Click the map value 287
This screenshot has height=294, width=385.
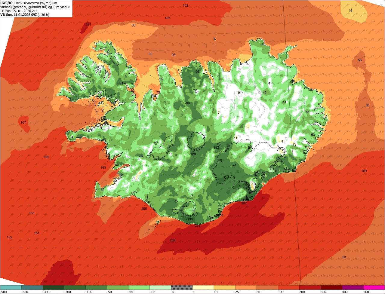[244, 203]
